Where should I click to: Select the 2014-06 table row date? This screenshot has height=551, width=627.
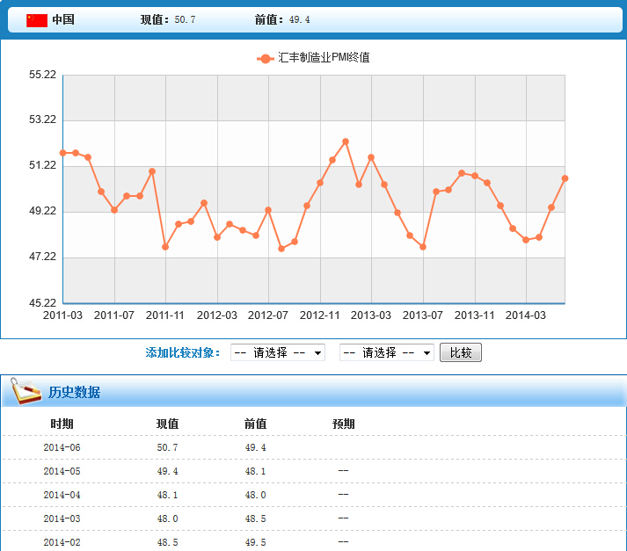[x=62, y=448]
